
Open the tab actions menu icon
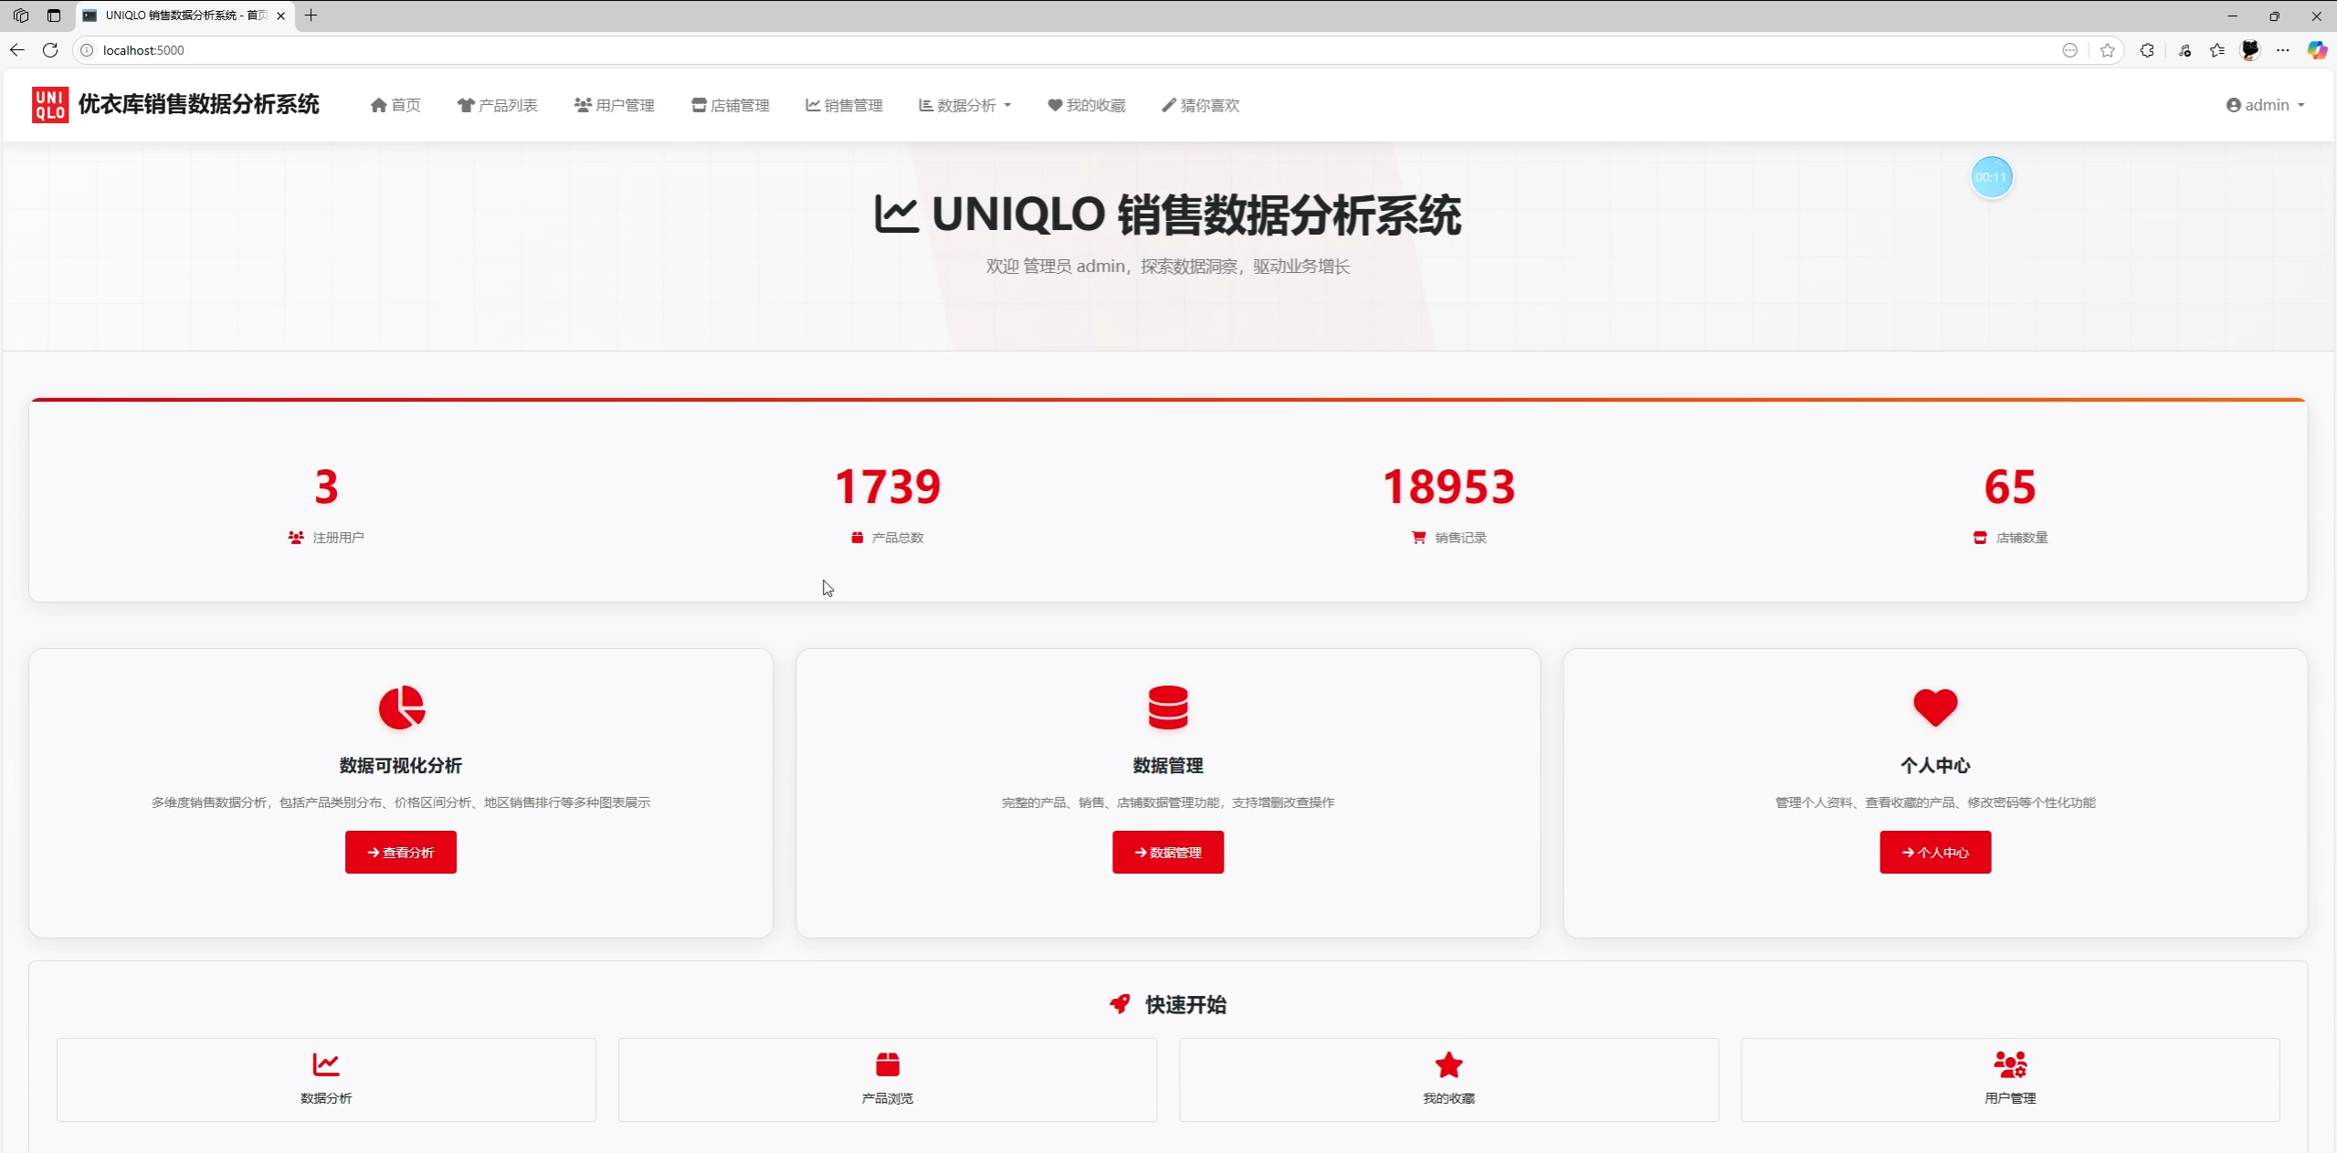click(x=54, y=16)
